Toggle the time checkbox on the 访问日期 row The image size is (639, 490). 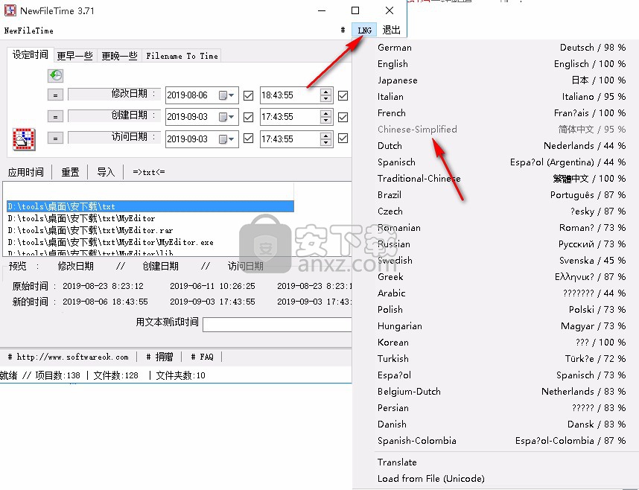[343, 139]
